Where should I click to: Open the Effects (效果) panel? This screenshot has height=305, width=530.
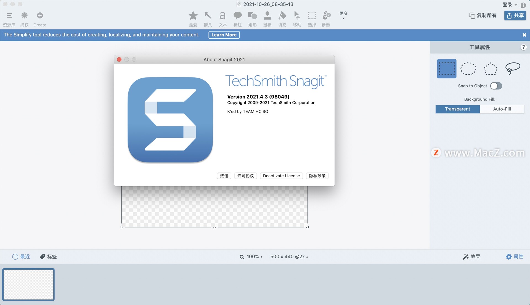471,257
